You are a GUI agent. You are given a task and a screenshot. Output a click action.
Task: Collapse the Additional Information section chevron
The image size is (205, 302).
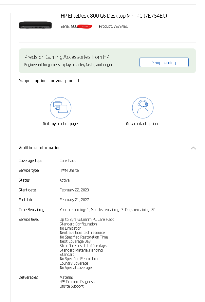(193, 148)
